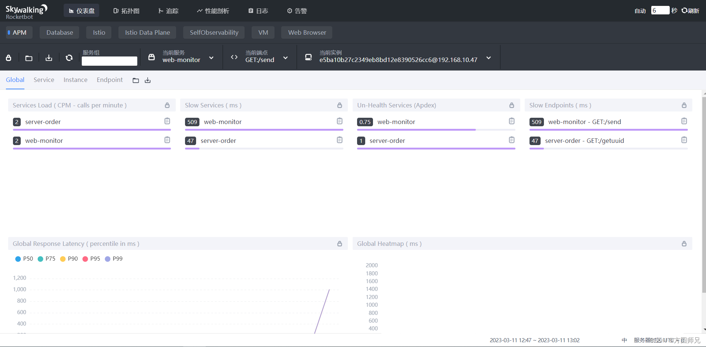The height and width of the screenshot is (347, 706).
Task: Click the vertical page scrollbar
Action: pos(704,195)
